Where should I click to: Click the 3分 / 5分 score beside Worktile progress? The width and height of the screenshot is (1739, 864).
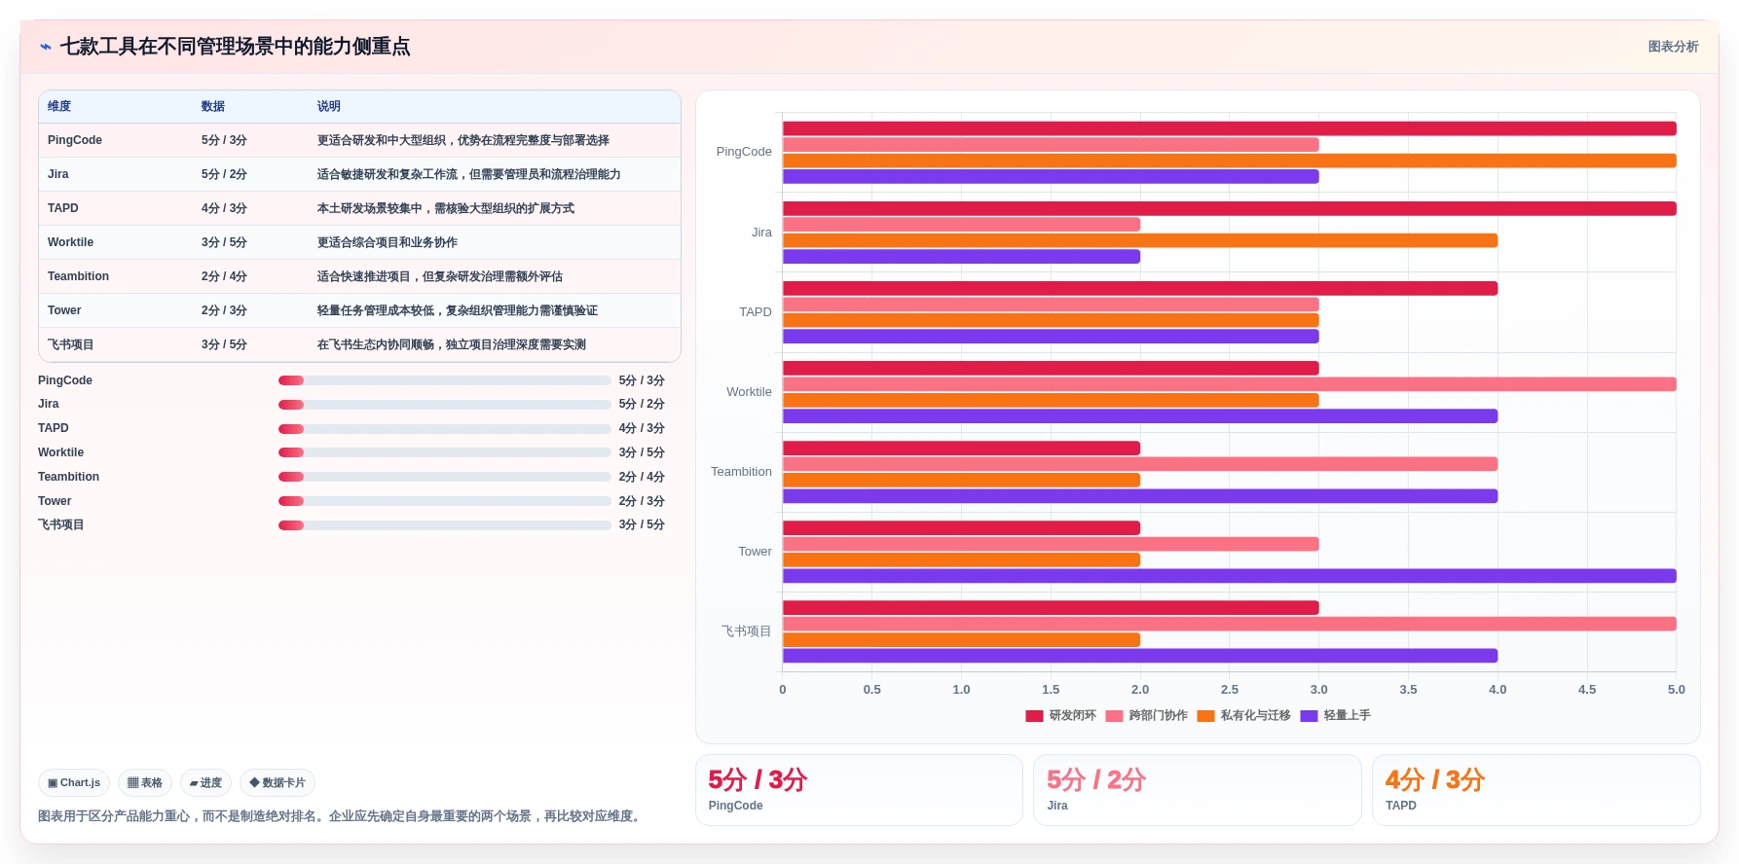(642, 452)
